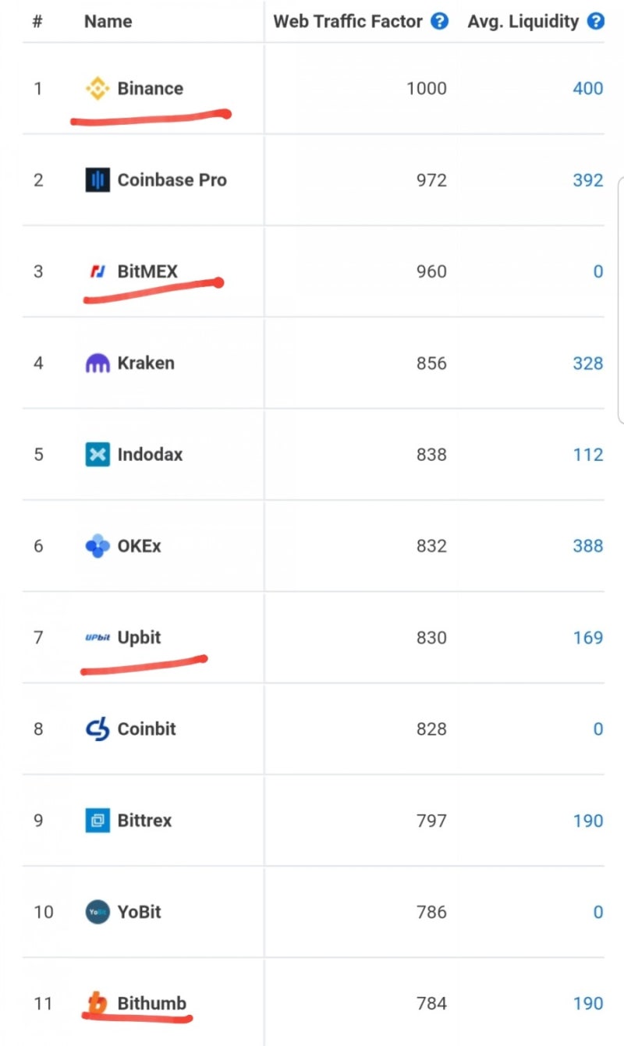Open the Avg. Liquidity help tooltip
The image size is (624, 1046).
tap(595, 21)
